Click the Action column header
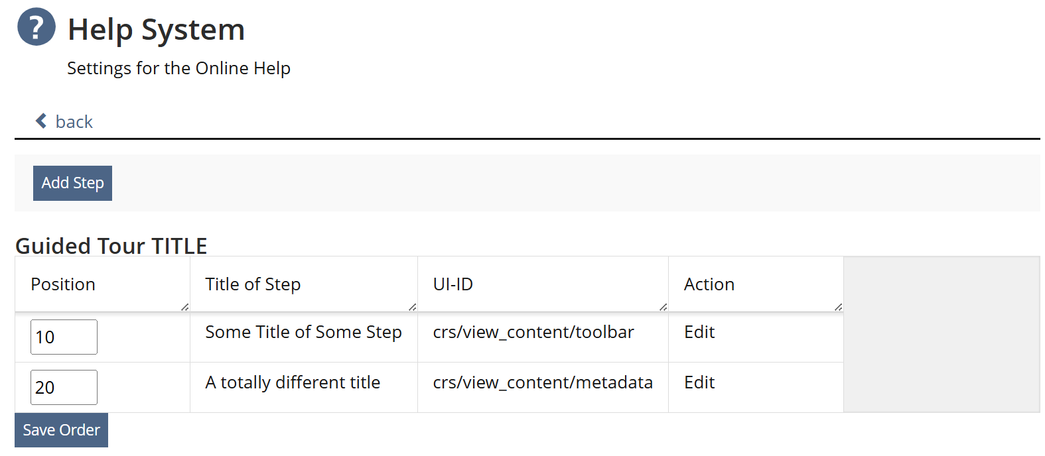 709,284
